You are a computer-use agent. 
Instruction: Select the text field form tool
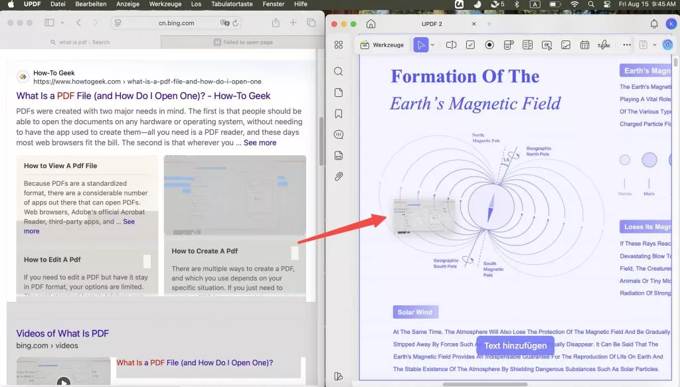coord(451,45)
